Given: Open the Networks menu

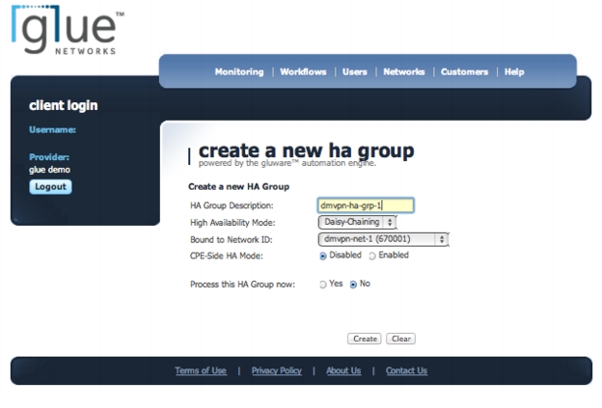Looking at the screenshot, I should tap(404, 71).
